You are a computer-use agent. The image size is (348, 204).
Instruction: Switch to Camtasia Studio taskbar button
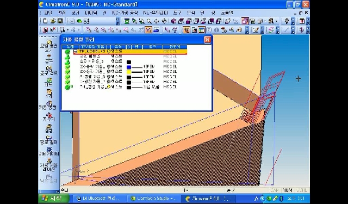coord(154,199)
